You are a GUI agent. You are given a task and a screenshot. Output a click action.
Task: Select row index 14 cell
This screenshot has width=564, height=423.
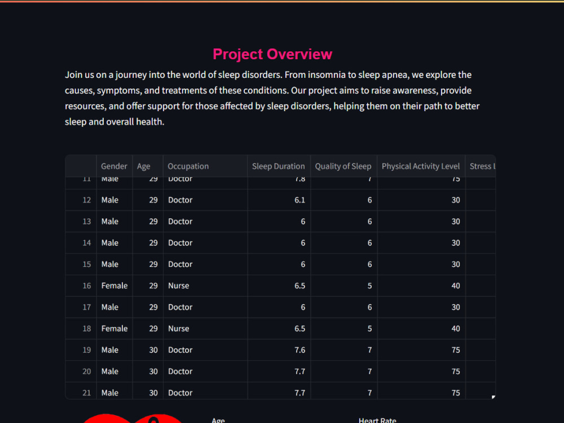(x=81, y=243)
